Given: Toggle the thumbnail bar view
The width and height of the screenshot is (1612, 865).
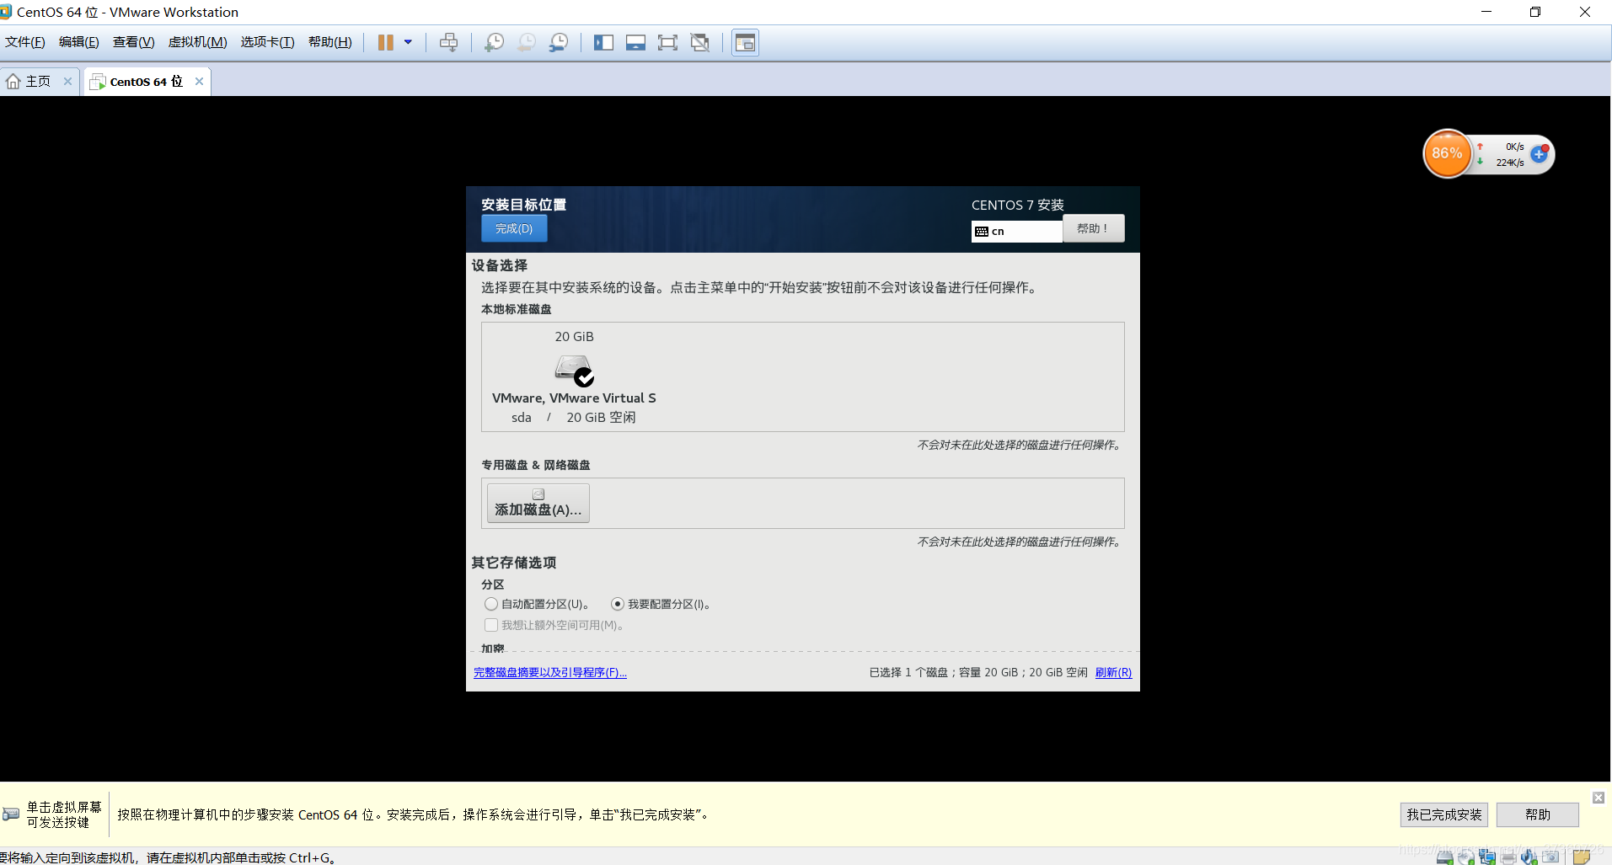Looking at the screenshot, I should click(x=635, y=42).
